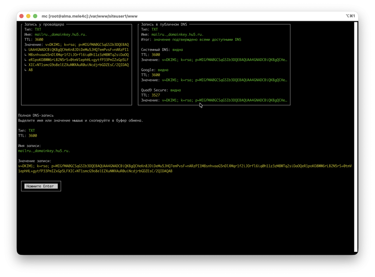375x277 pixels.
Task: Select record name mailru._domainkey.hu5.ru. under "Имя записи"
Action: [x=44, y=151]
